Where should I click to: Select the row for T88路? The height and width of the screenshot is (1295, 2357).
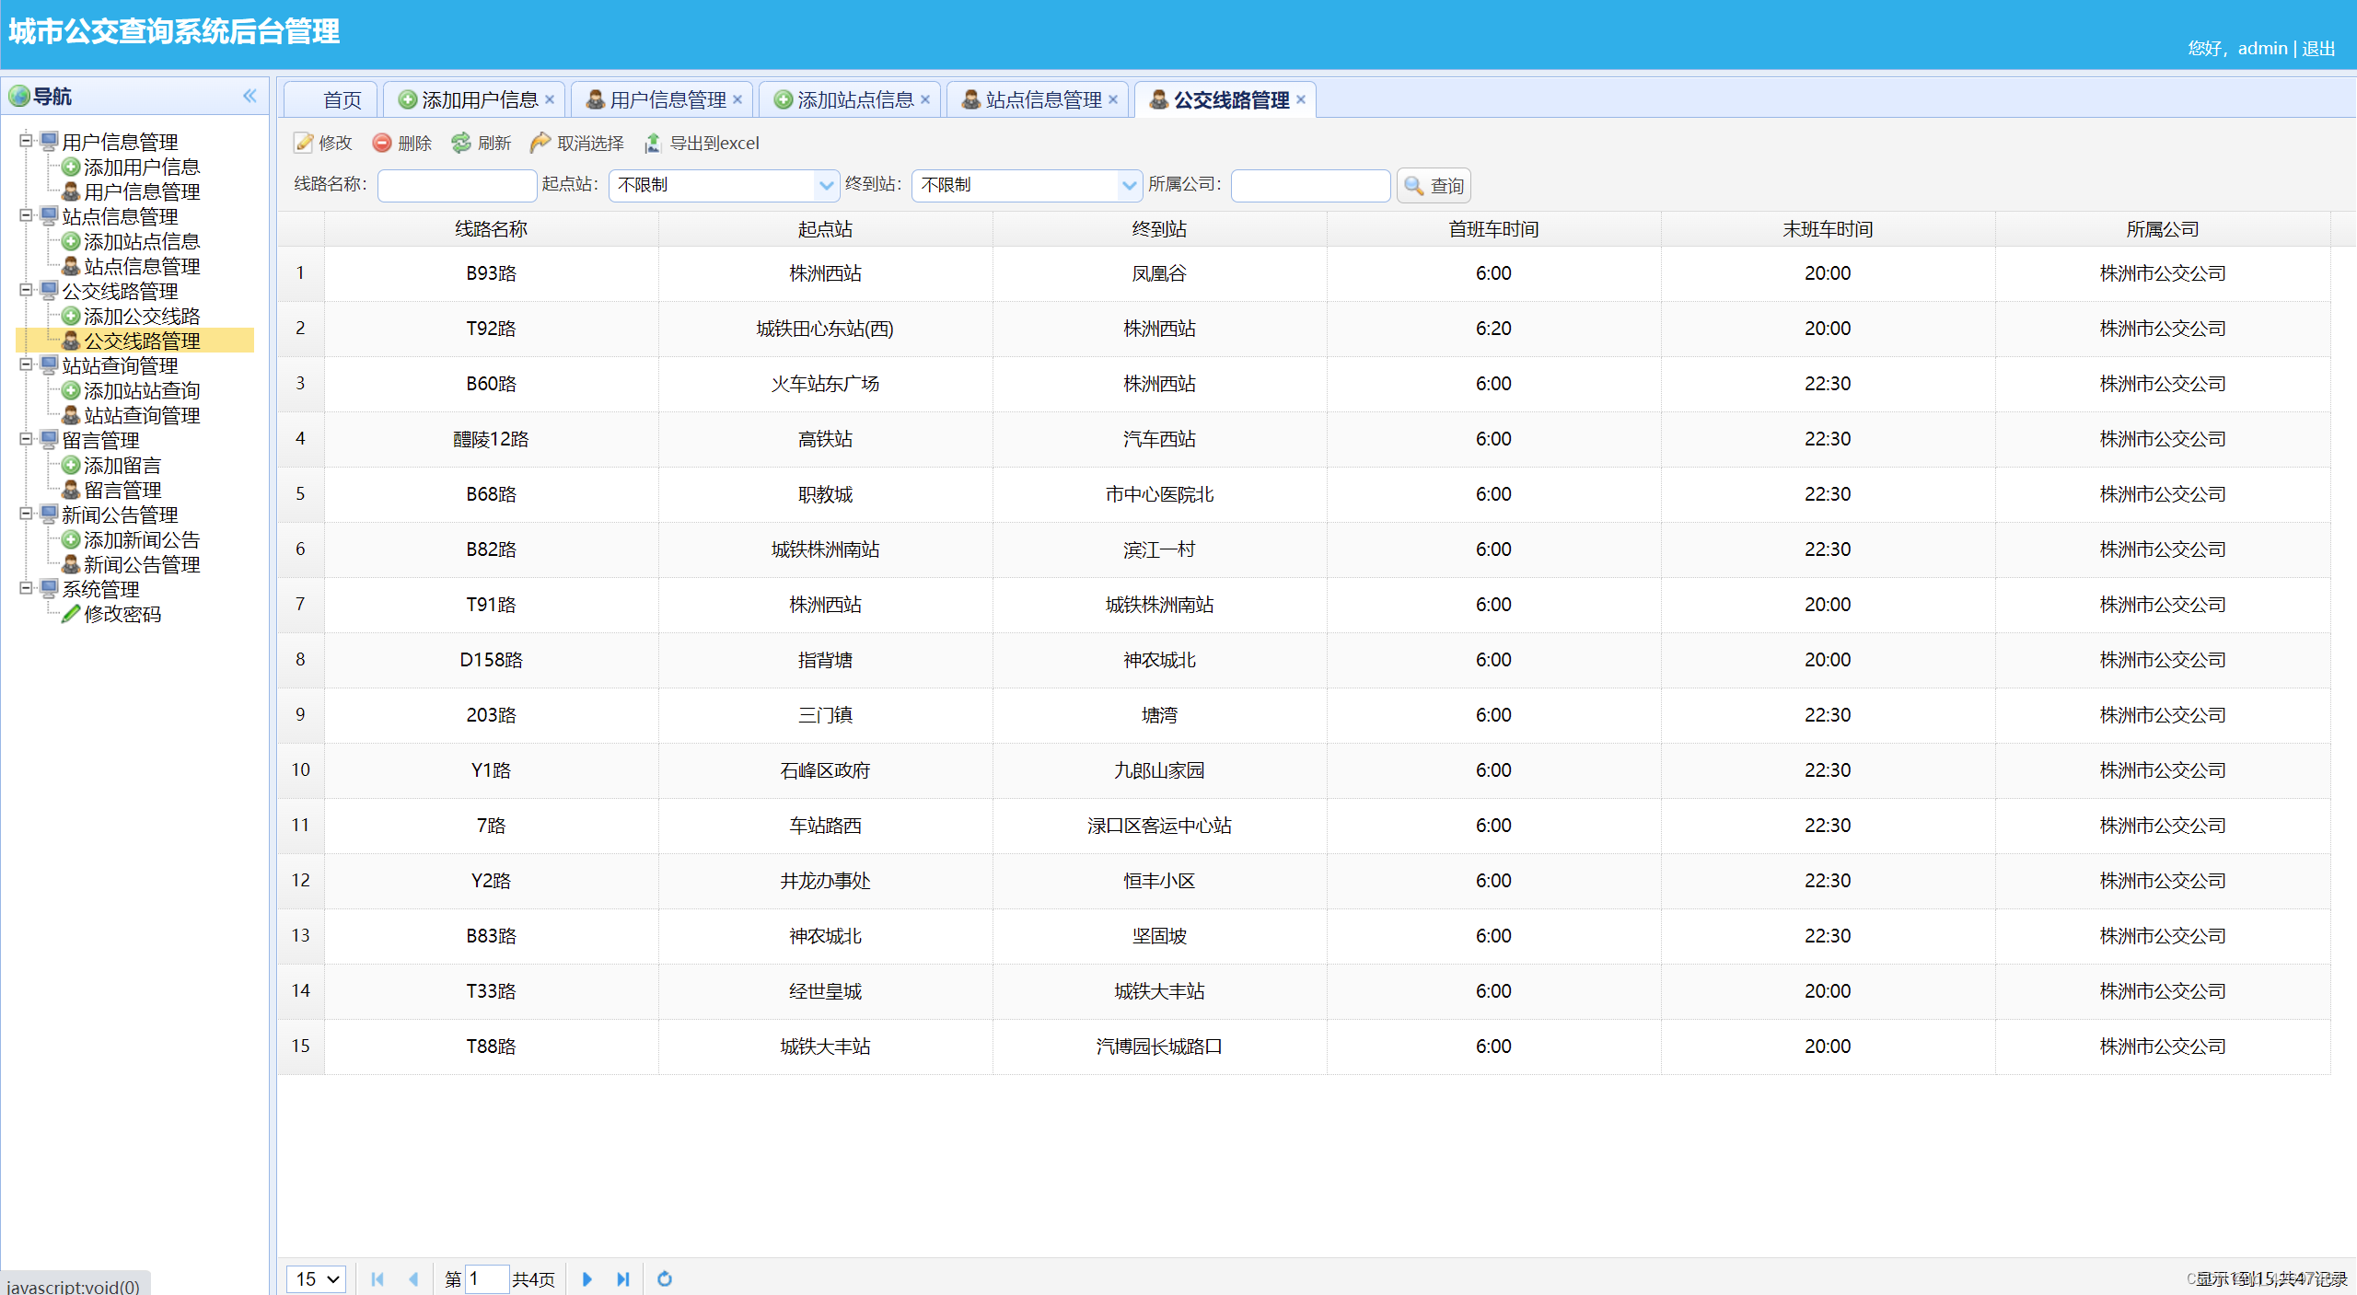click(1304, 1046)
